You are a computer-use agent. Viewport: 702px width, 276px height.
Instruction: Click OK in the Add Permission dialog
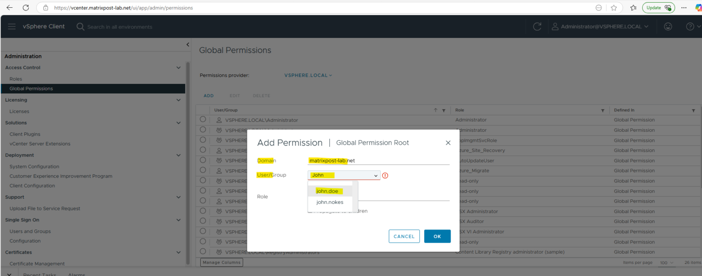pyautogui.click(x=437, y=236)
